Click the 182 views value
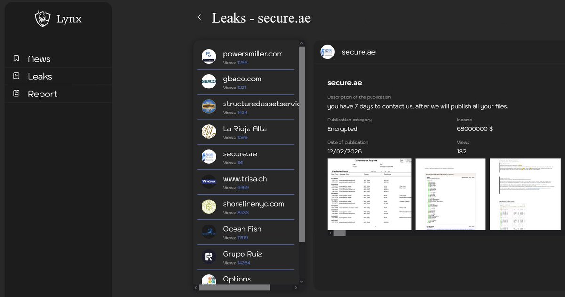The image size is (565, 297). (x=461, y=151)
